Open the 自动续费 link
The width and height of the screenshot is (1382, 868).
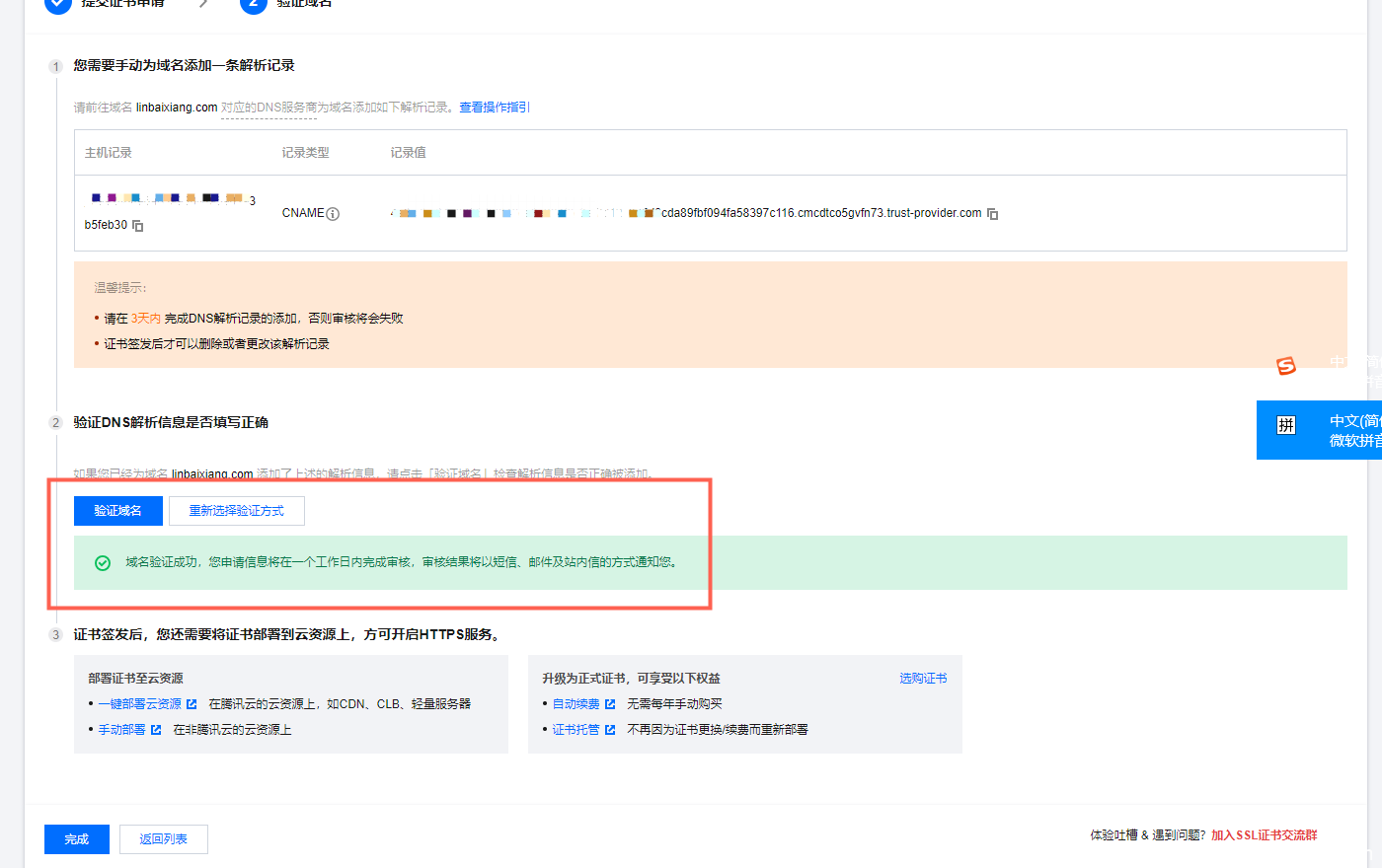(576, 704)
